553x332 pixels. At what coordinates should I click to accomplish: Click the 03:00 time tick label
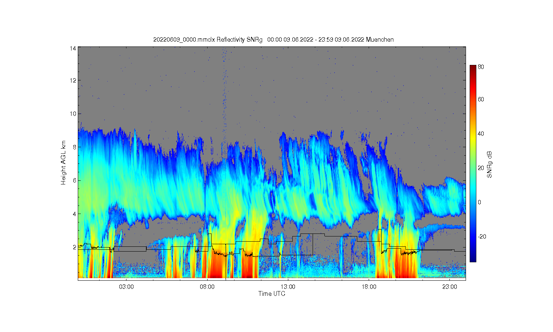[126, 287]
